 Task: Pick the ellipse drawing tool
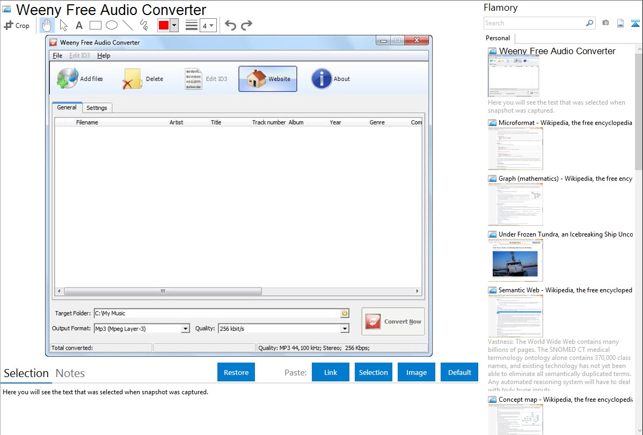point(112,25)
